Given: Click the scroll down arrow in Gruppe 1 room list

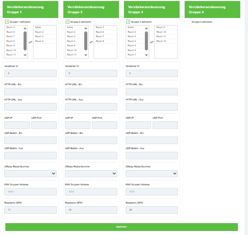Looking at the screenshot, I should [x=25, y=55].
